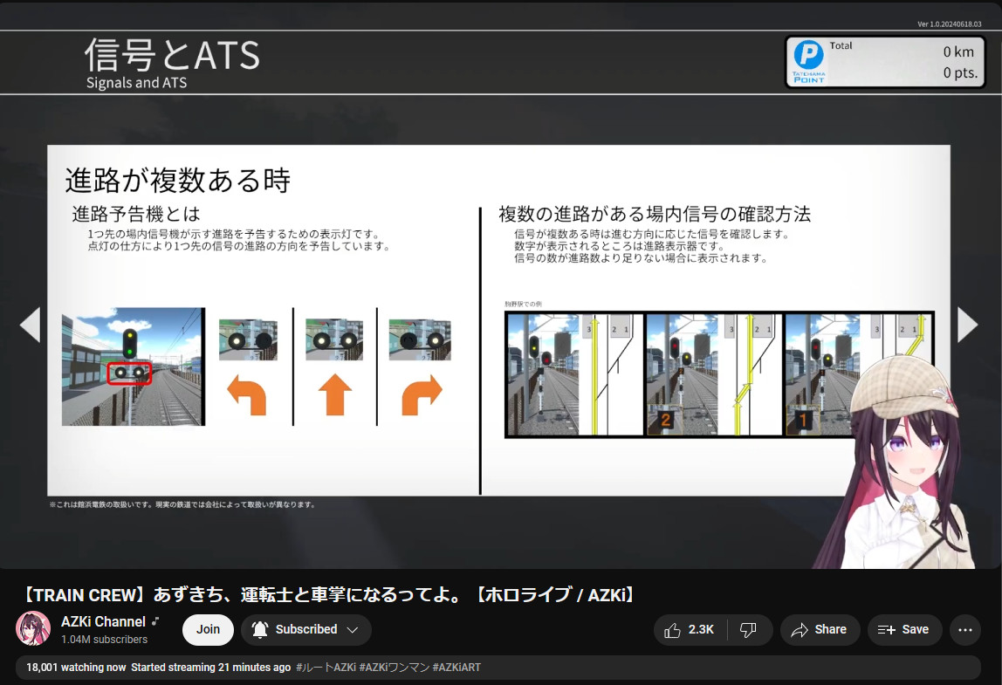Click the 0 pts. score value
1002x685 pixels.
[960, 72]
